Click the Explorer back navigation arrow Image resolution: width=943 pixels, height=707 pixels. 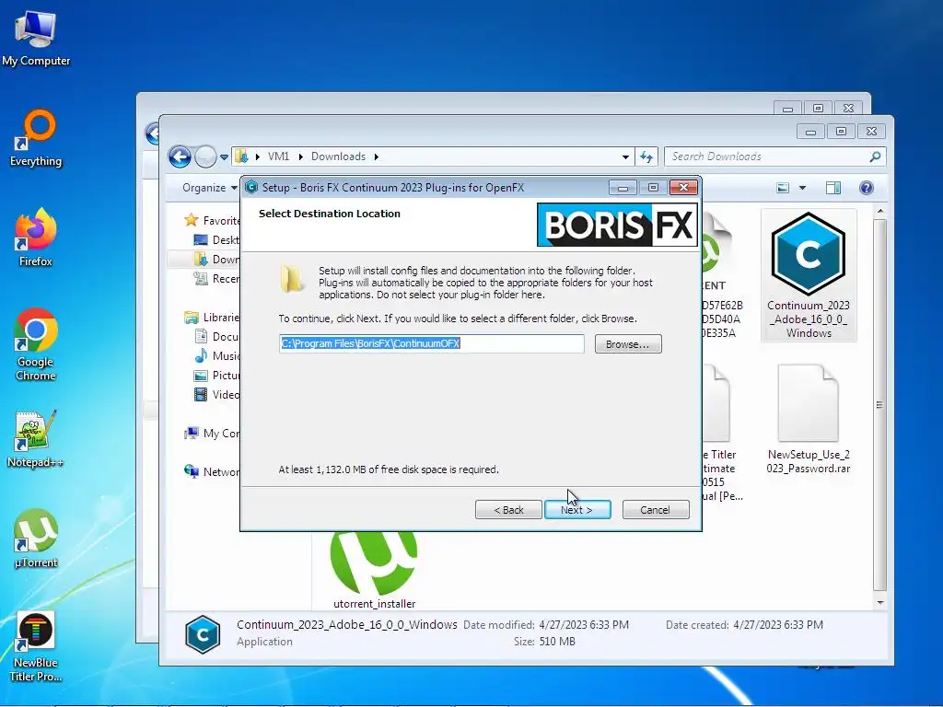click(180, 156)
